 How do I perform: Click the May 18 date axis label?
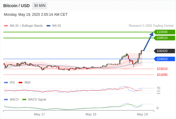pos(91,114)
